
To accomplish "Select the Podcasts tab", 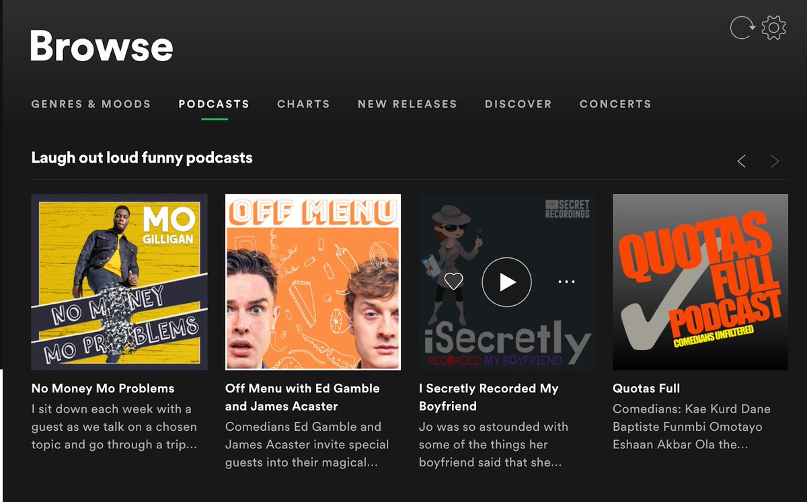I will 214,104.
